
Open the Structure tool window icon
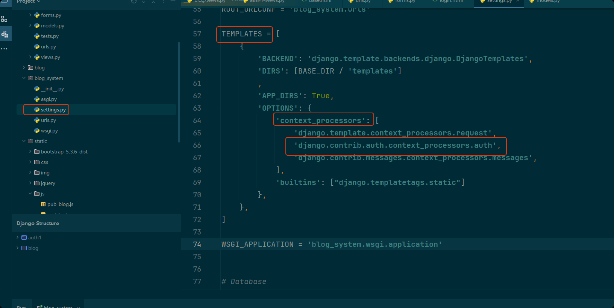[4, 19]
